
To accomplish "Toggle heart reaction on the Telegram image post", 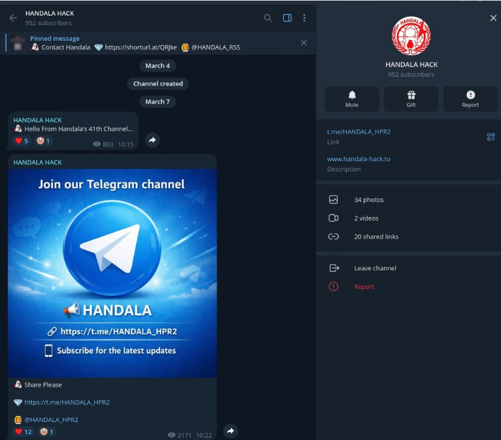I will click(x=23, y=432).
